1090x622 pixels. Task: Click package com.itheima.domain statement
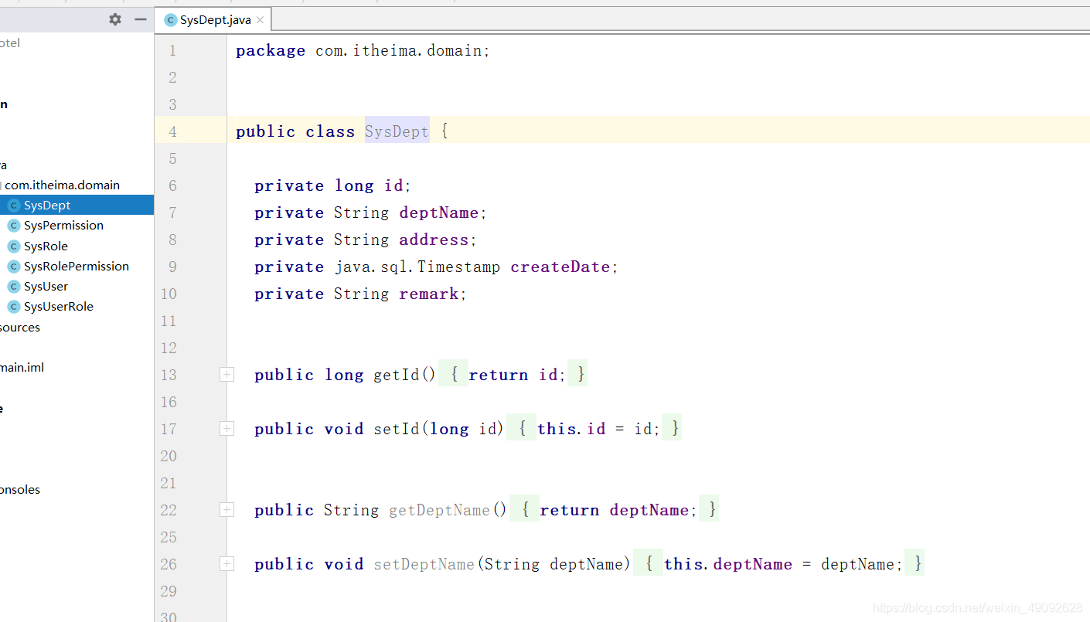point(363,50)
